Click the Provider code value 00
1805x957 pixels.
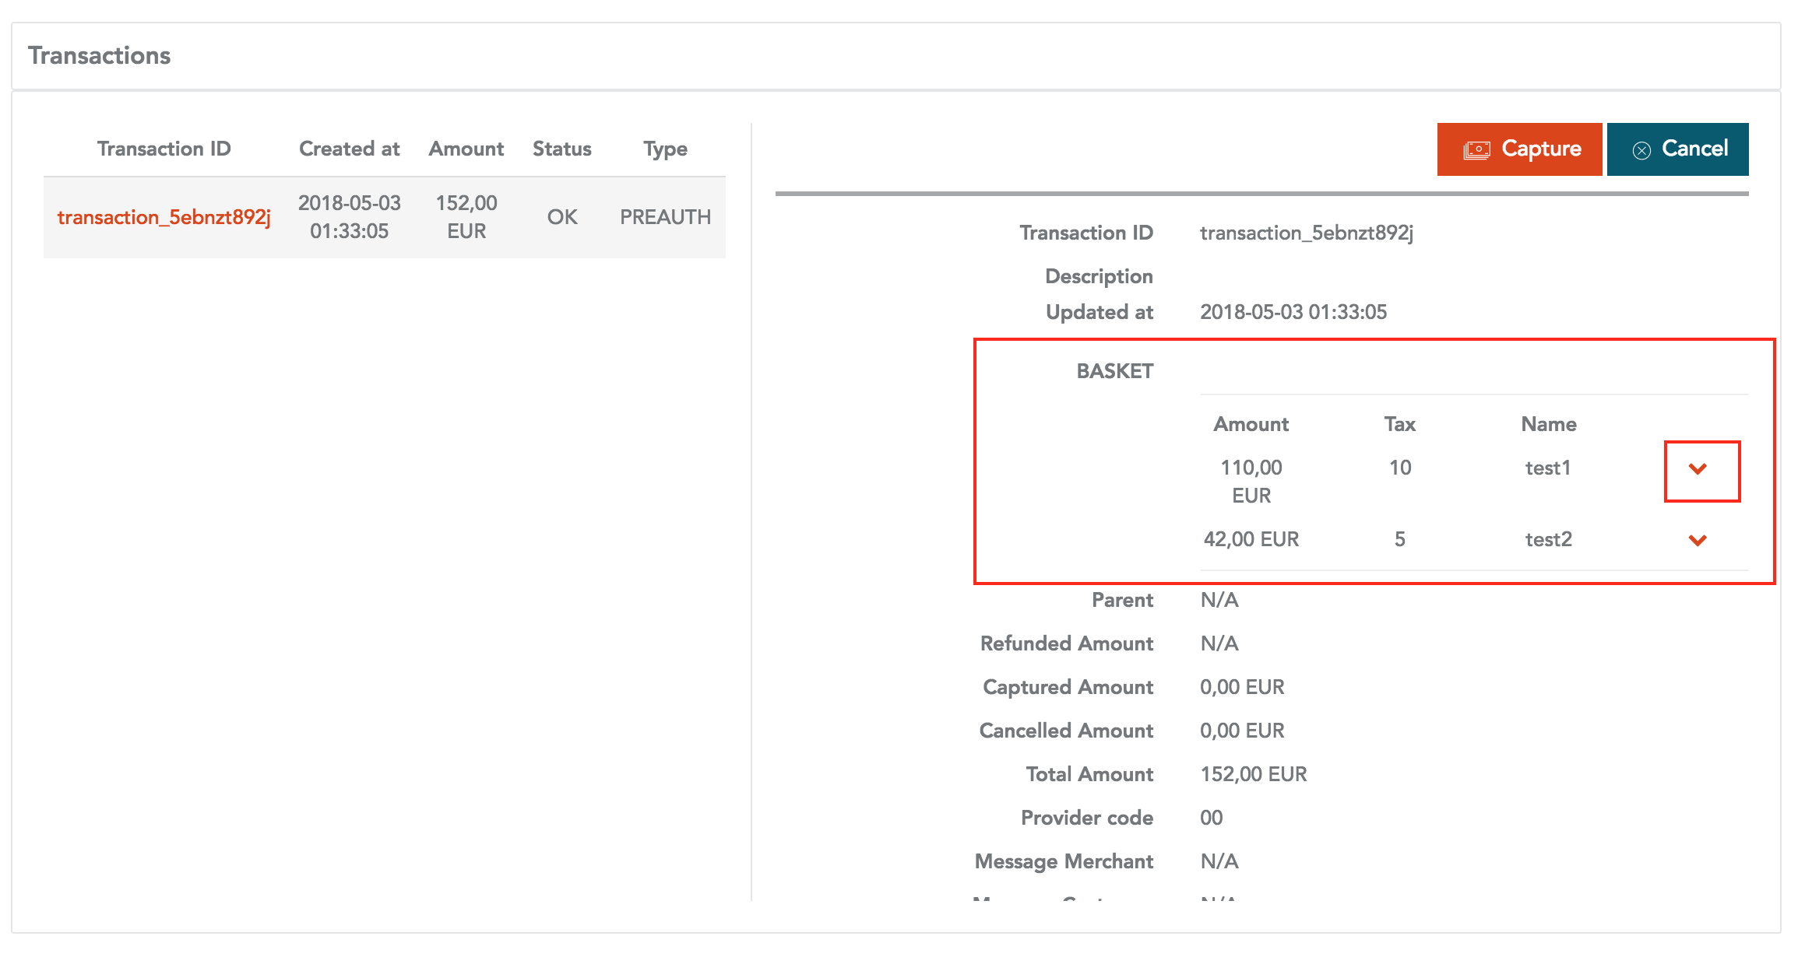(1212, 818)
